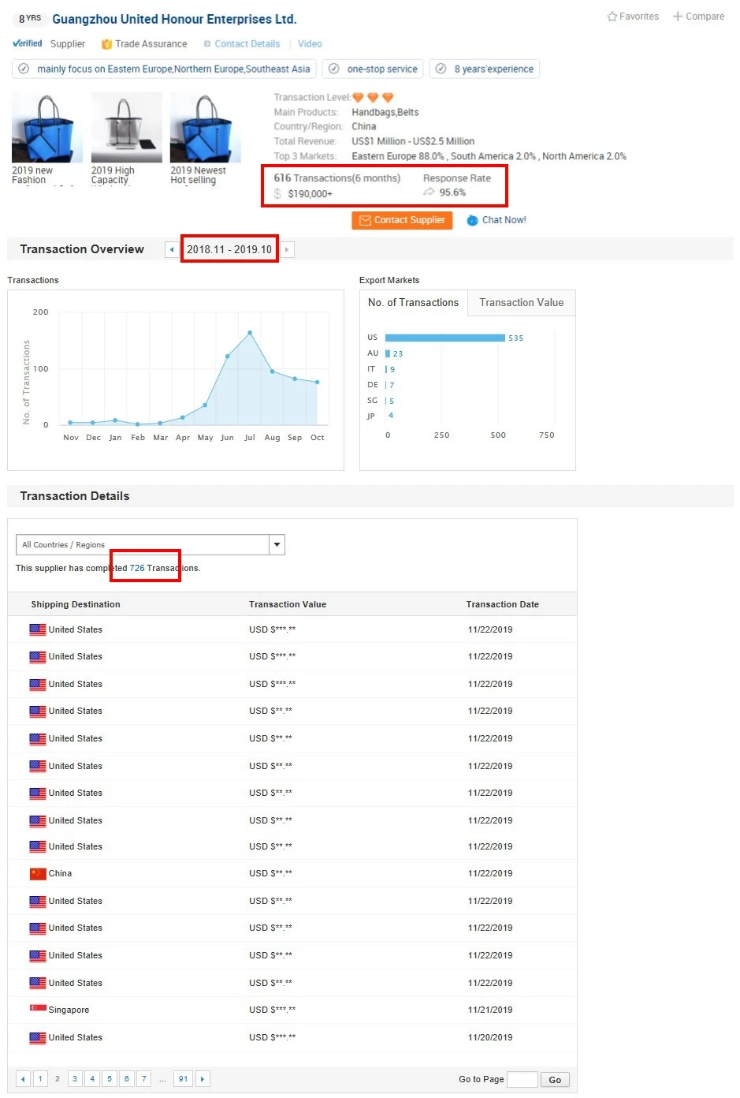Screen dimensions: 740x1098
Task: Click the Transaction Date column header
Action: coord(503,605)
